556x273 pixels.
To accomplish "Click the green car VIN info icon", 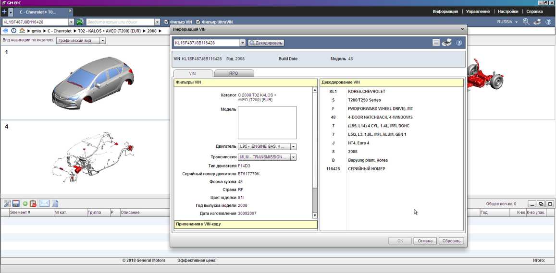I will pos(80,22).
